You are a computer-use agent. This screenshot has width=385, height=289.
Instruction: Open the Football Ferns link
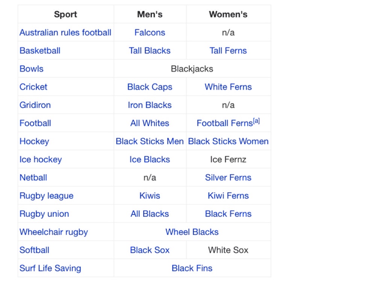click(224, 123)
